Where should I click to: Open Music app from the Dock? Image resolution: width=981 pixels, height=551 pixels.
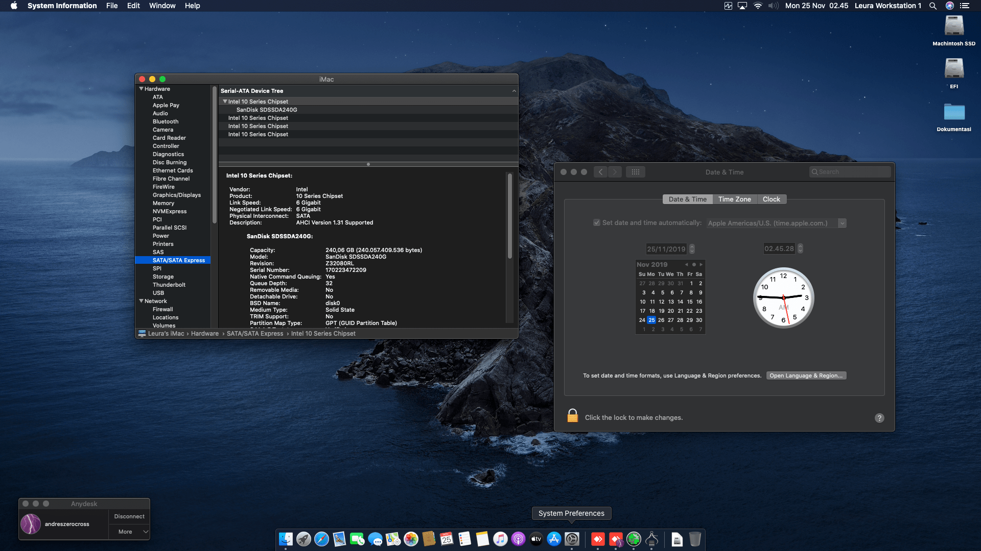[500, 539]
